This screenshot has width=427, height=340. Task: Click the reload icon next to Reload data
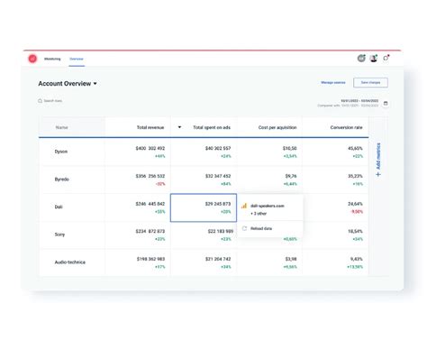(x=244, y=228)
